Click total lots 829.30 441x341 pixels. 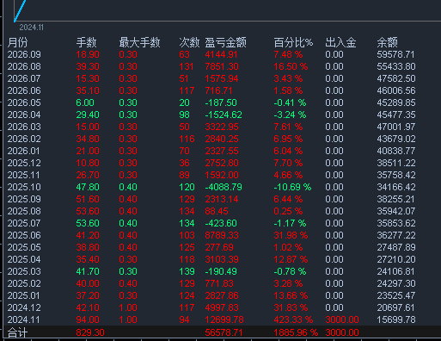point(90,332)
